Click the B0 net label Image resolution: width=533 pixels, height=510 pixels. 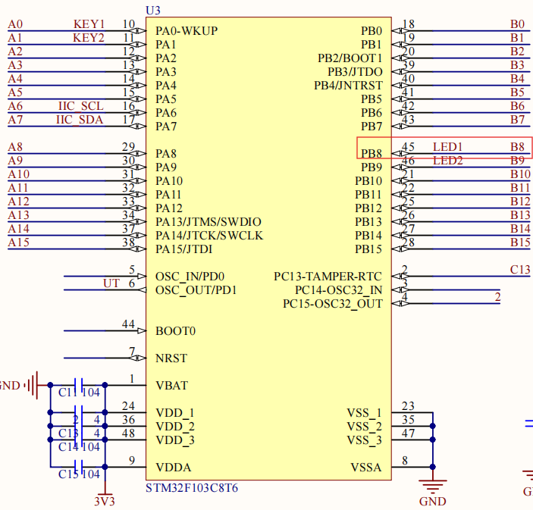tap(517, 24)
